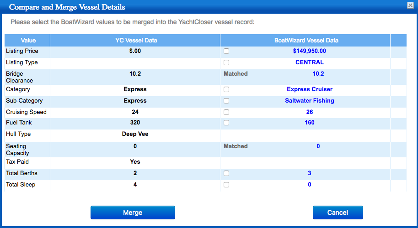Click the YC fuel tank value 320
The width and height of the screenshot is (418, 228).
(x=135, y=123)
